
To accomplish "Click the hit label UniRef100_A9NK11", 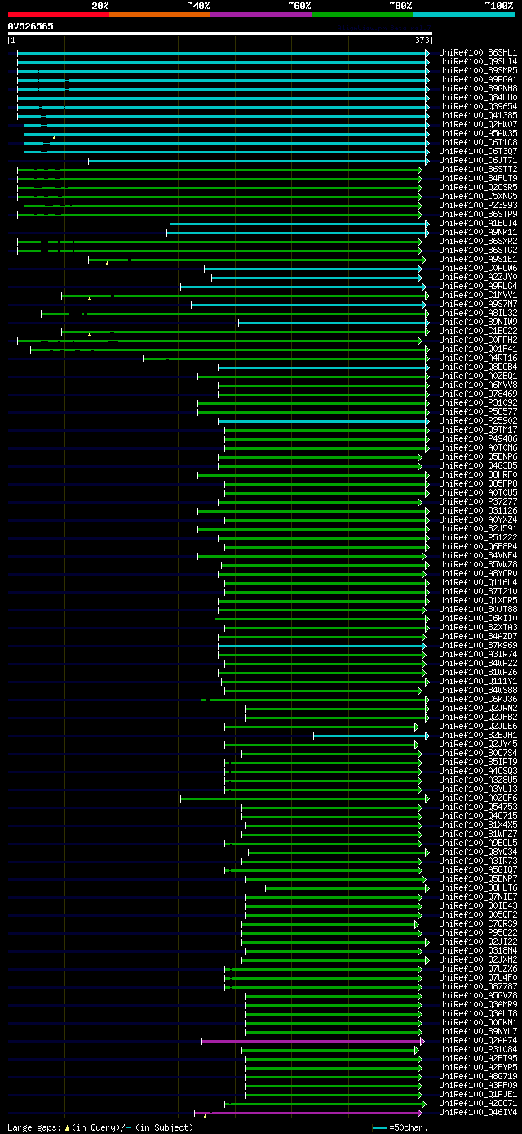I will tap(478, 233).
